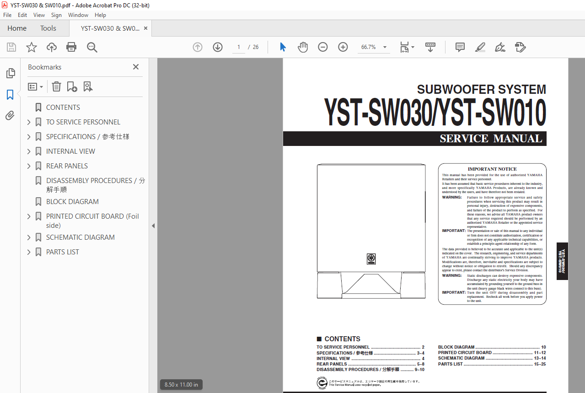This screenshot has width=585, height=393.
Task: Select the highlight text pen tool
Action: (x=480, y=47)
